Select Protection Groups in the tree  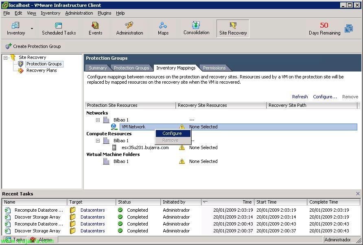44,64
